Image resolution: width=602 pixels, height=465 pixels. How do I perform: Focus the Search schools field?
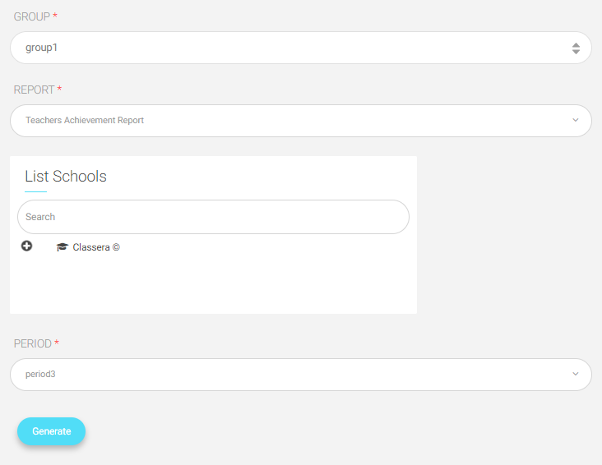tap(213, 217)
